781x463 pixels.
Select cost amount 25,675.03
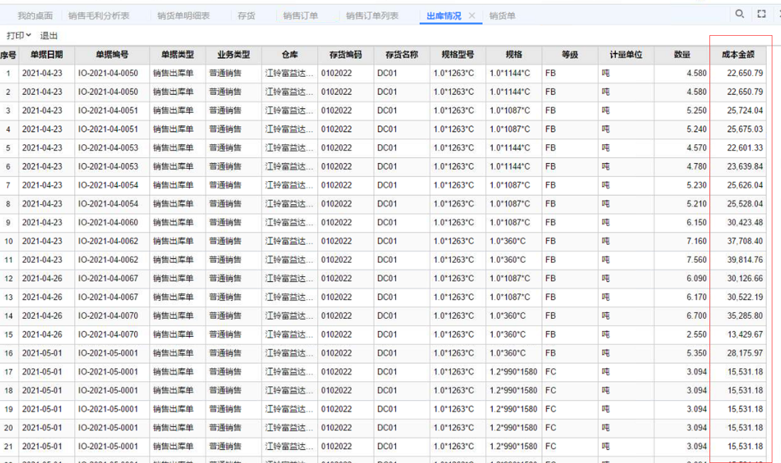745,129
